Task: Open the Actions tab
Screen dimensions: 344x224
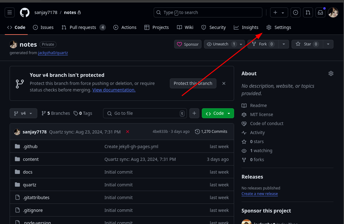Action: click(x=125, y=27)
